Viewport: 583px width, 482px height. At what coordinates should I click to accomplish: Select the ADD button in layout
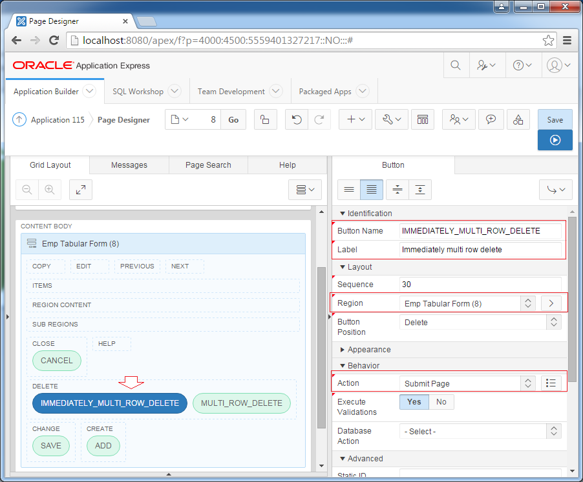tap(103, 446)
